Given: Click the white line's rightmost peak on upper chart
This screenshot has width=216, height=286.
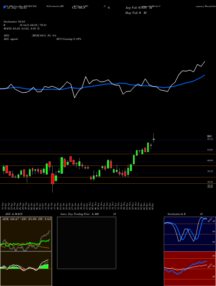Looking at the screenshot, I should coord(205,62).
